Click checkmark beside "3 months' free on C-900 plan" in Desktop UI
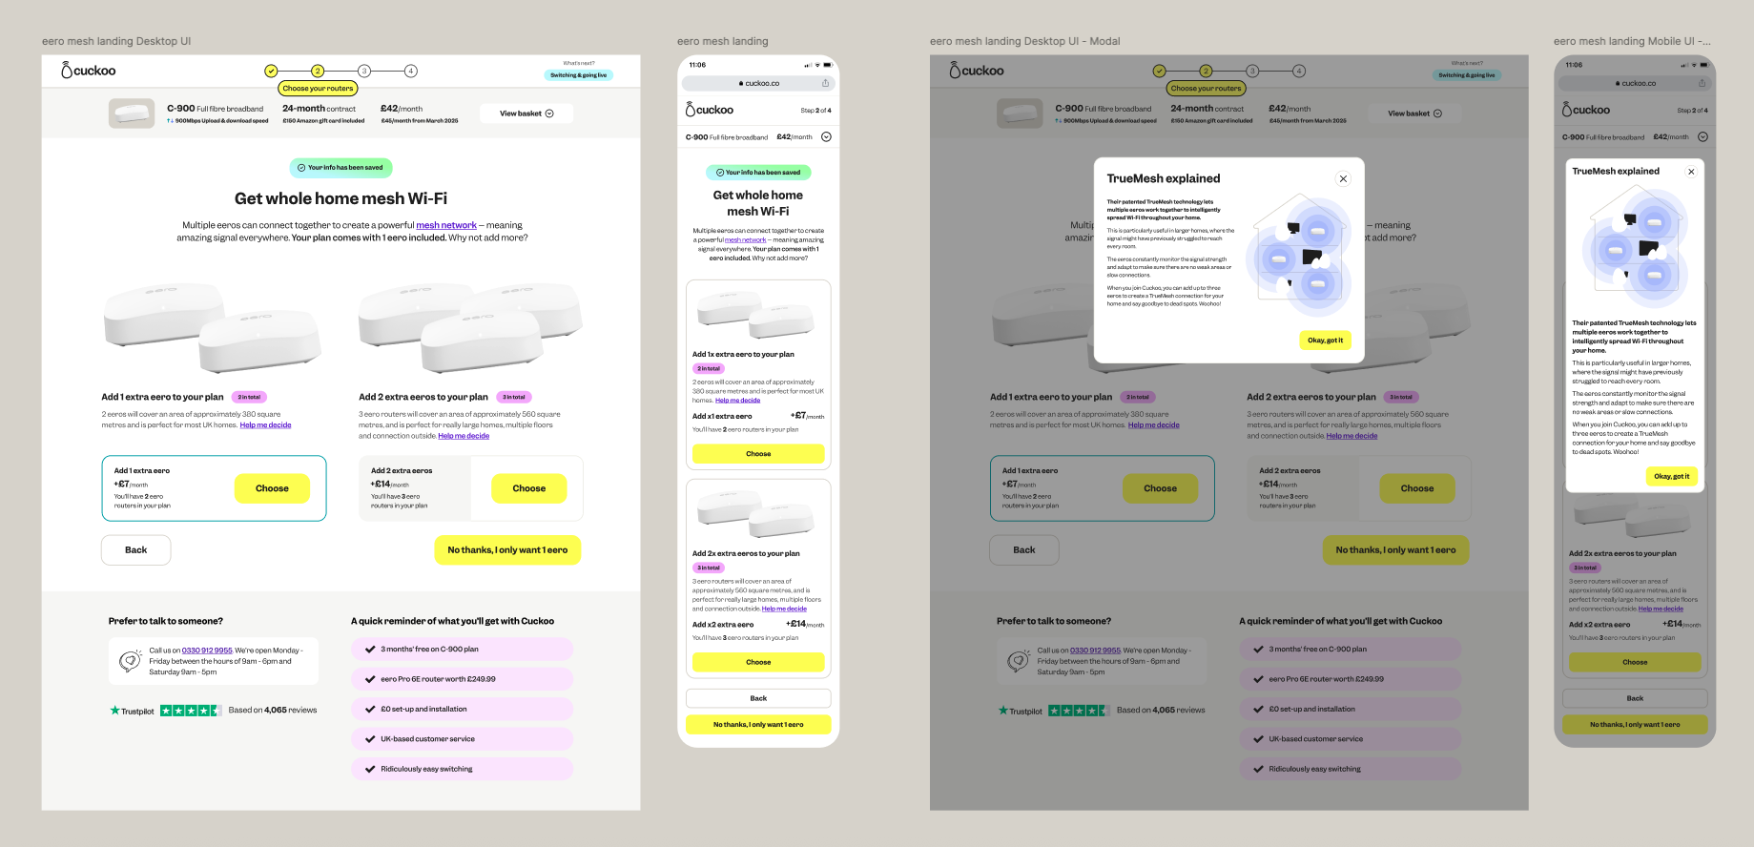1754x847 pixels. point(370,650)
